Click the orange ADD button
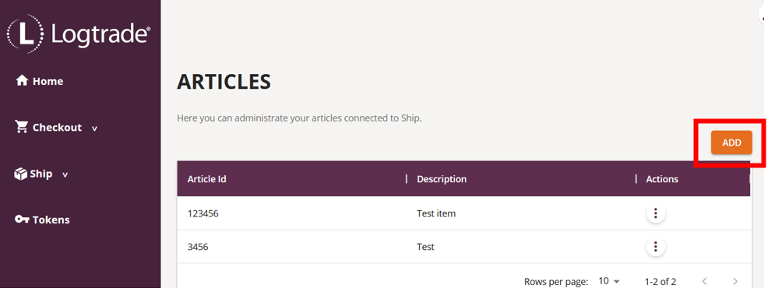Image resolution: width=775 pixels, height=292 pixels. point(731,142)
